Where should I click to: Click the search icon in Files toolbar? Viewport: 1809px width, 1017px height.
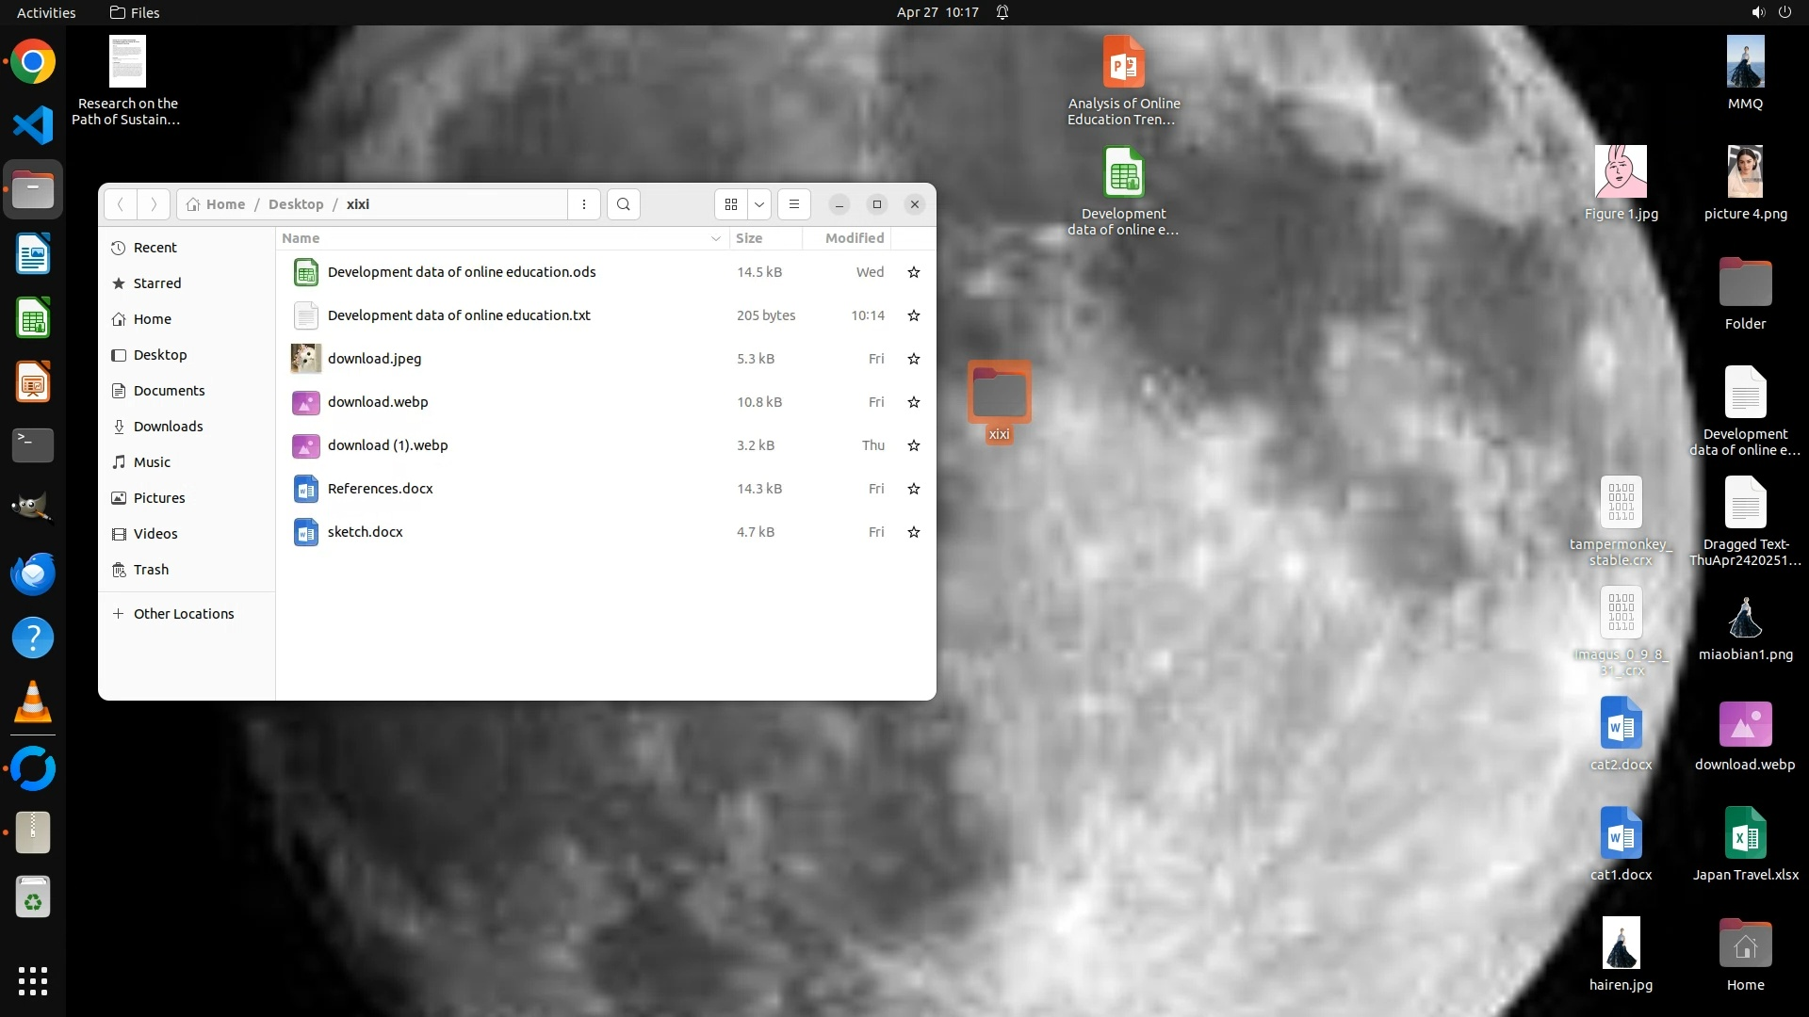(623, 204)
